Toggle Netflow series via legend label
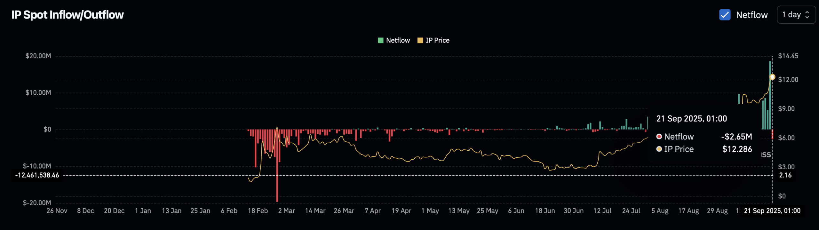The width and height of the screenshot is (819, 230). tap(398, 40)
